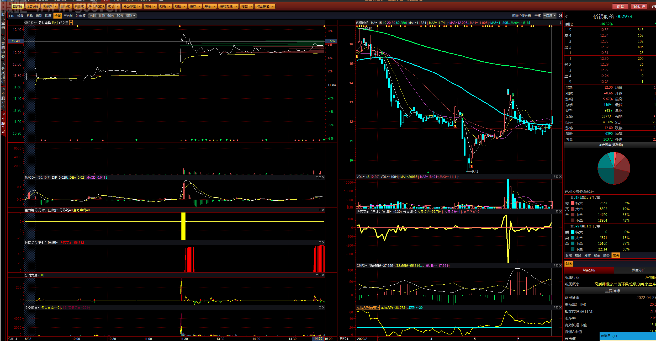Switch to 深度分析 tab
This screenshot has width=656, height=341.
[x=638, y=270]
